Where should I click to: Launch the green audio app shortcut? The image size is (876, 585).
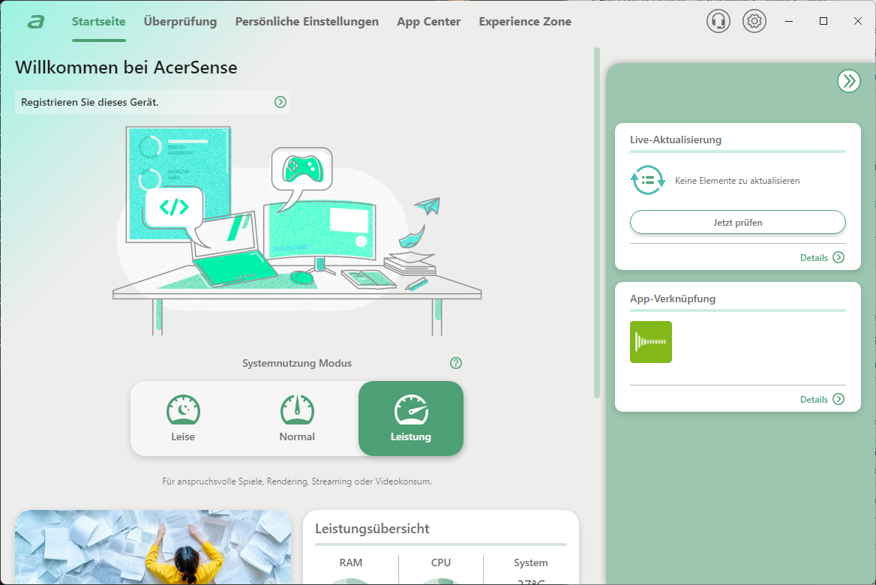click(x=650, y=342)
